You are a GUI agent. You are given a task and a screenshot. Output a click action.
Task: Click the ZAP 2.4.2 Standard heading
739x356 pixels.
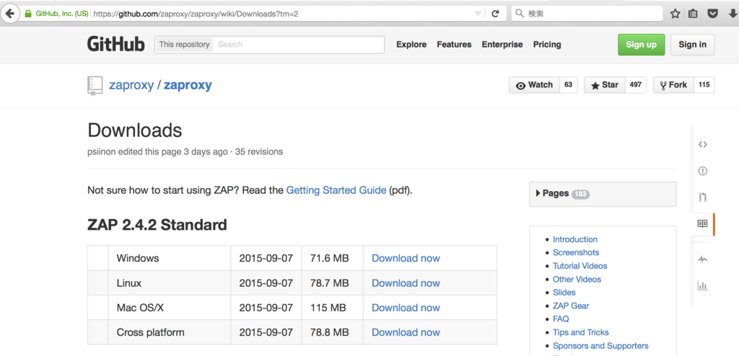(157, 225)
